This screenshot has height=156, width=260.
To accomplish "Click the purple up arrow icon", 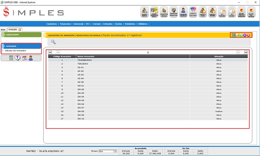I will click(x=245, y=35).
